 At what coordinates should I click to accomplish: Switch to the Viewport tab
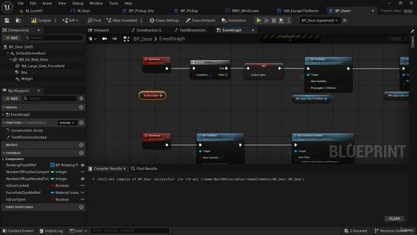tap(101, 30)
